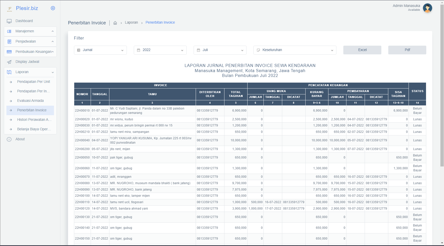Open the Juli month dropdown
Screen dimensions: 444x246
click(x=220, y=50)
